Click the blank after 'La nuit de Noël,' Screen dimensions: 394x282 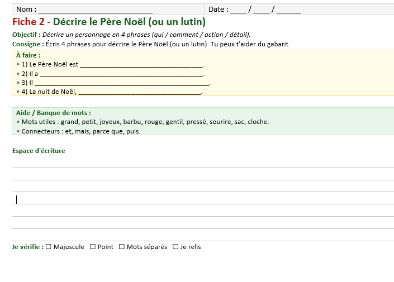(139, 92)
